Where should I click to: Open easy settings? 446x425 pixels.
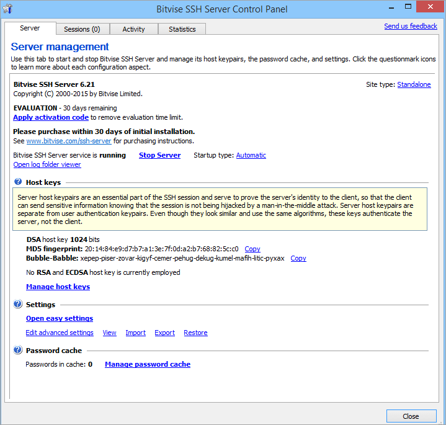(x=60, y=318)
